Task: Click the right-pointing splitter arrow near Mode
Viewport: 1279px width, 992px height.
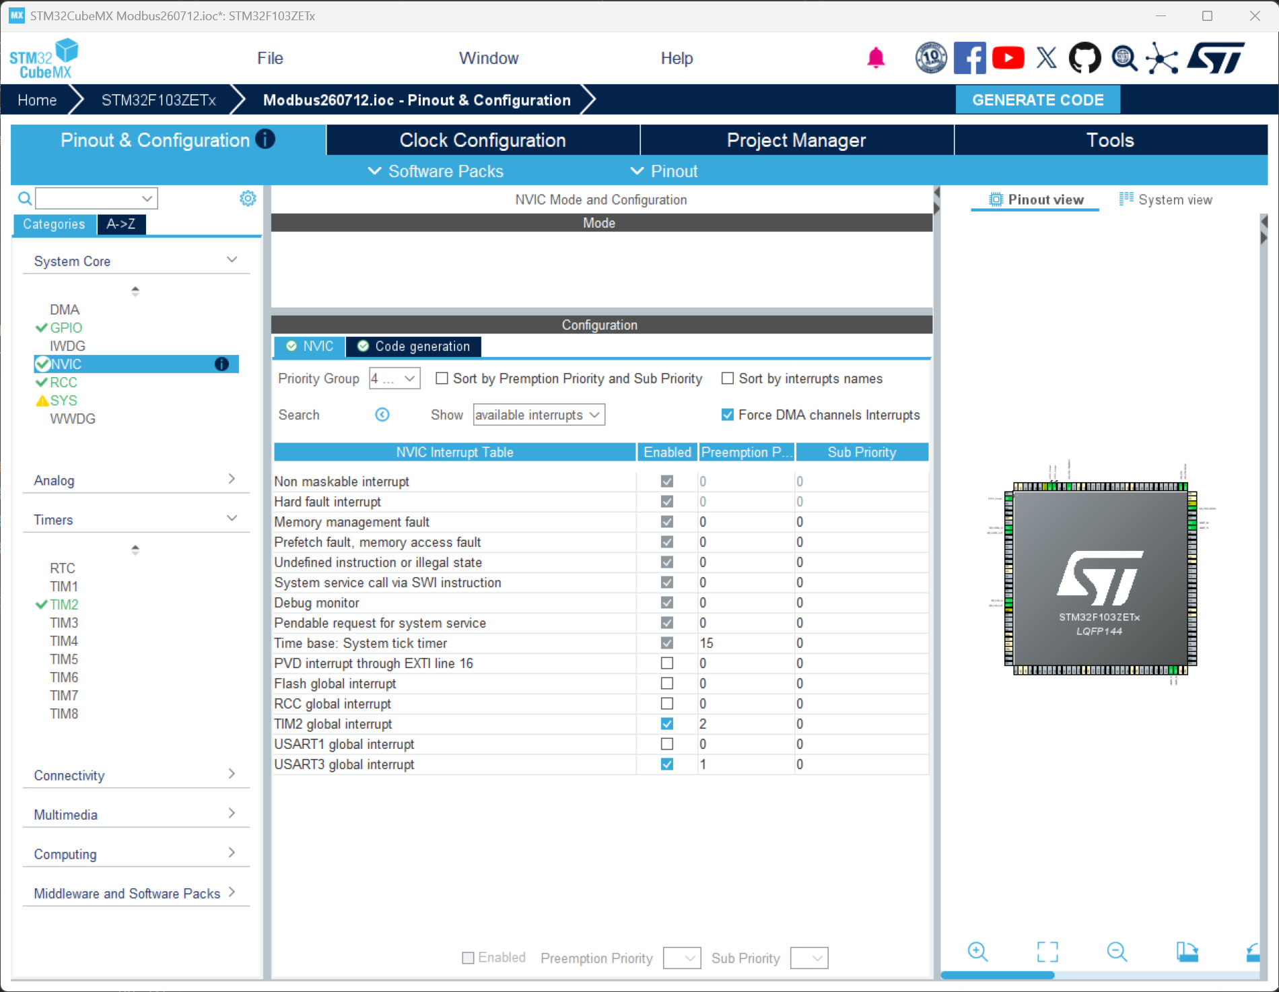Action: click(936, 209)
